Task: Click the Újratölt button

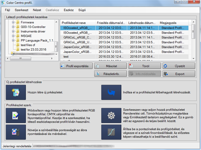Action: (x=179, y=66)
